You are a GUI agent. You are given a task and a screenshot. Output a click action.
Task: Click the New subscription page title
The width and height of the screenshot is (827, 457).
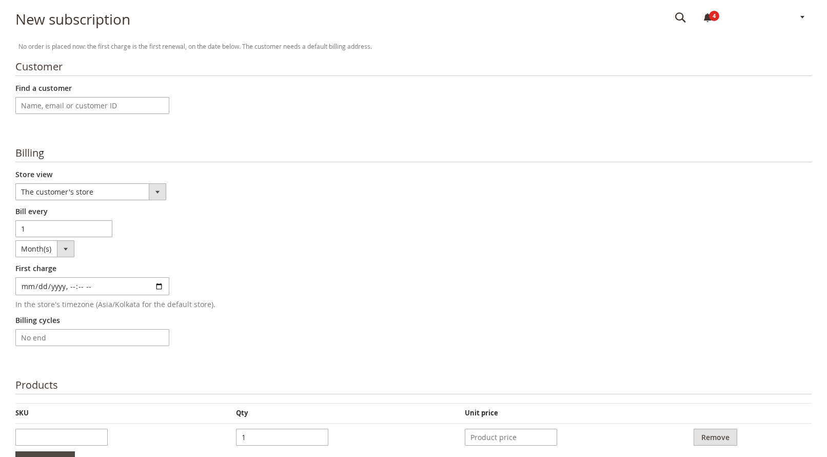[x=73, y=20]
